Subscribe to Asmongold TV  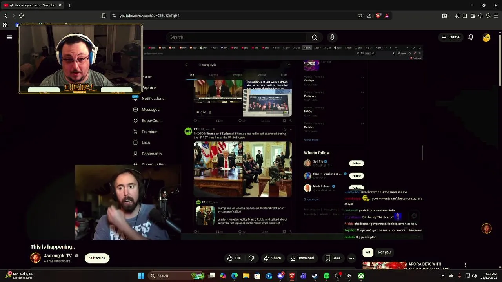(97, 258)
